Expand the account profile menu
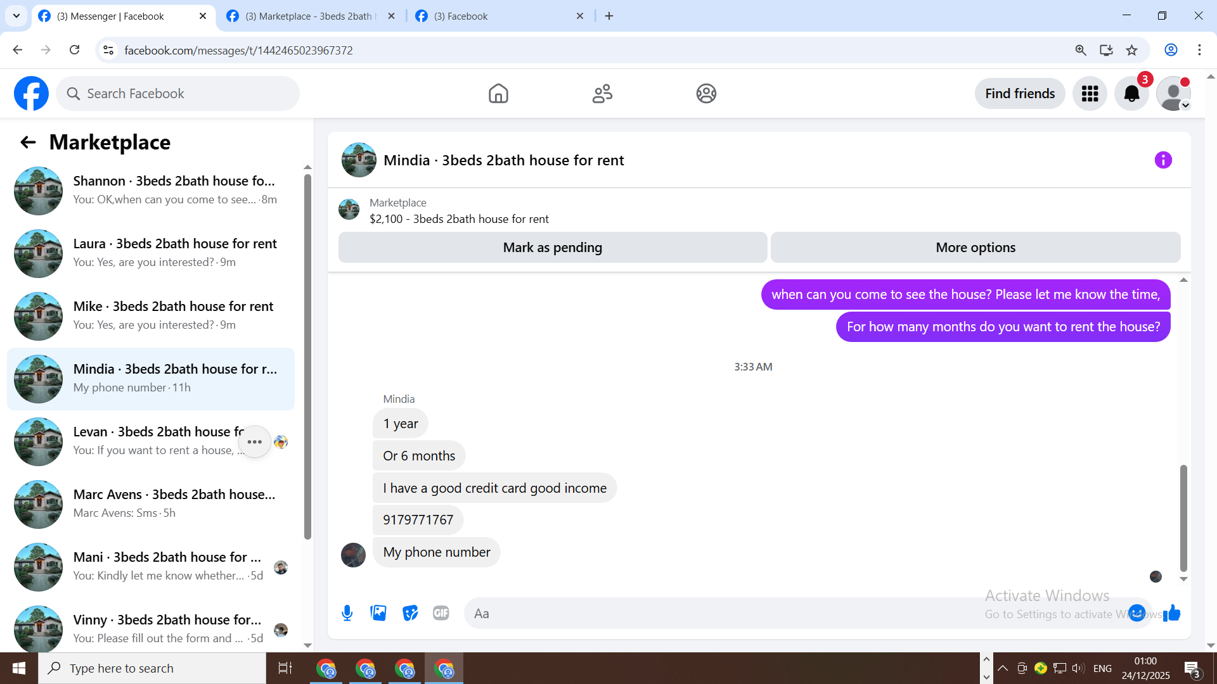 (1173, 94)
